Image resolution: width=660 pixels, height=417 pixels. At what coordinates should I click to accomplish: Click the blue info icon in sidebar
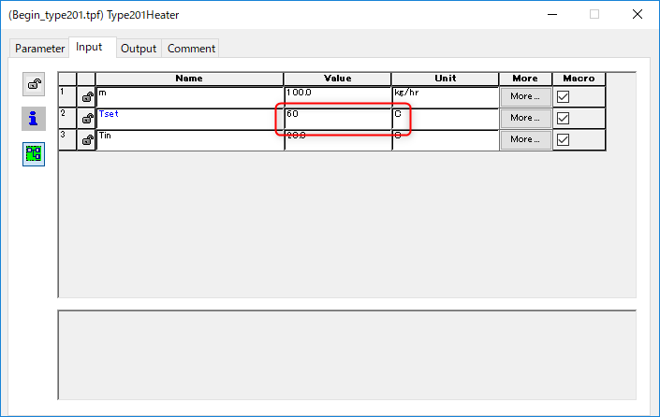coord(34,119)
